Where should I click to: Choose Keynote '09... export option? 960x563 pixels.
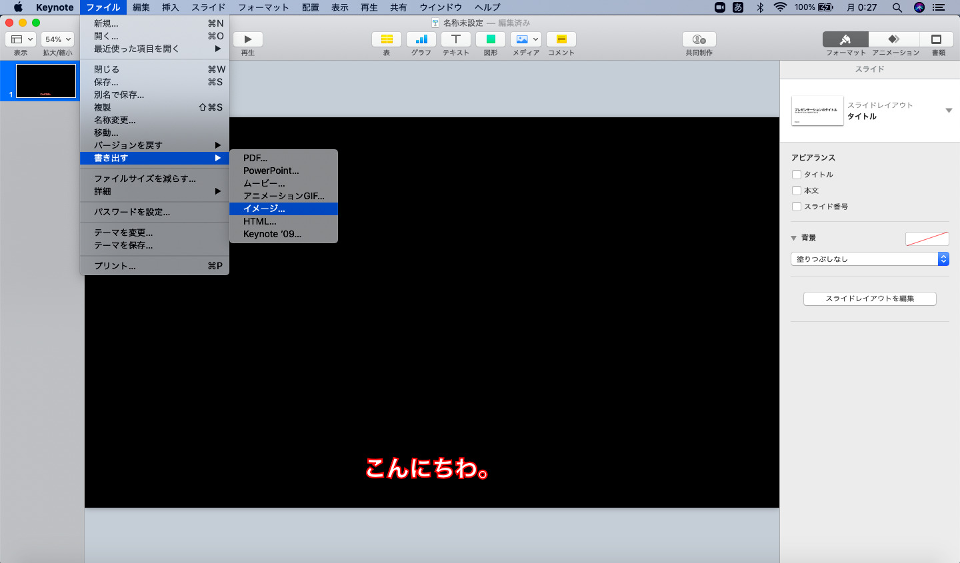(284, 234)
